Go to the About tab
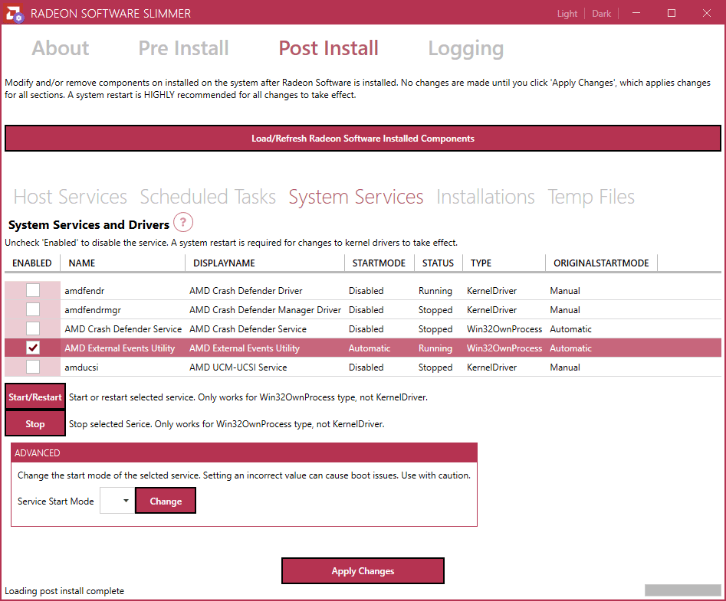The image size is (726, 601). pyautogui.click(x=61, y=48)
